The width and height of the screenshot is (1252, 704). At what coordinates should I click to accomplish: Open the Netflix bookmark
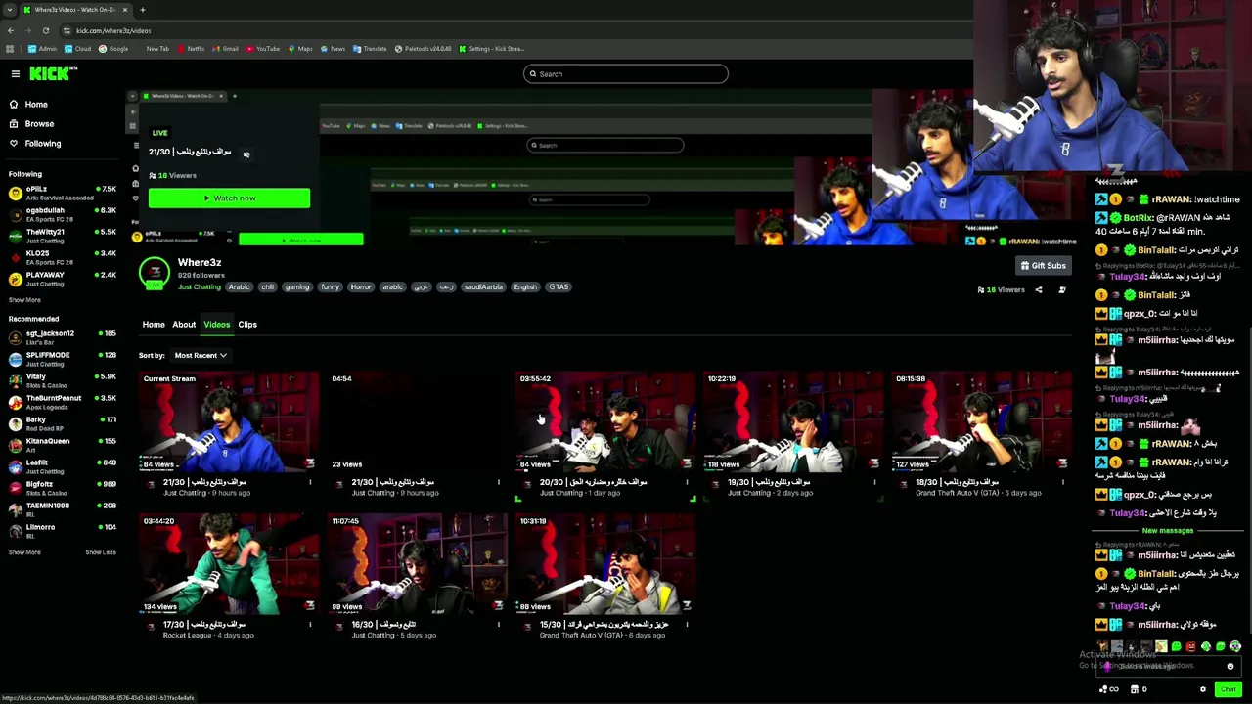192,49
